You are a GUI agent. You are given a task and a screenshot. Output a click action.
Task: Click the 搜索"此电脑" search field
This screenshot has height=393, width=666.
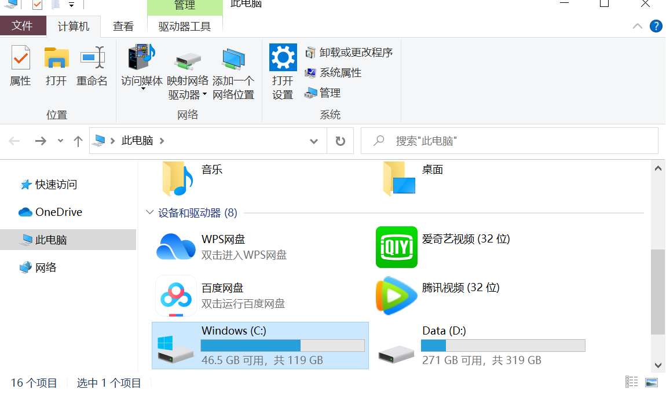coord(510,141)
